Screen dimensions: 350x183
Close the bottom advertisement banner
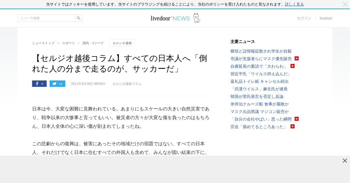click(345, 161)
